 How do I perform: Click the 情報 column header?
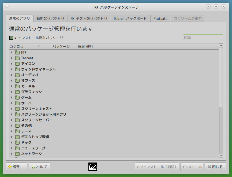pyautogui.click(x=81, y=46)
